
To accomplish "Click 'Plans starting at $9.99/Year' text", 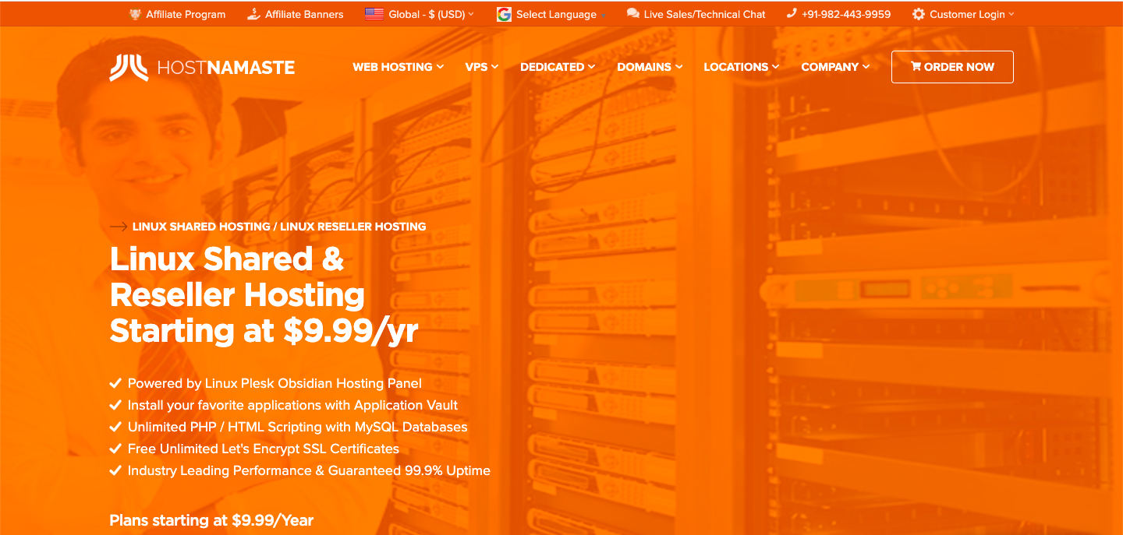I will click(x=211, y=520).
